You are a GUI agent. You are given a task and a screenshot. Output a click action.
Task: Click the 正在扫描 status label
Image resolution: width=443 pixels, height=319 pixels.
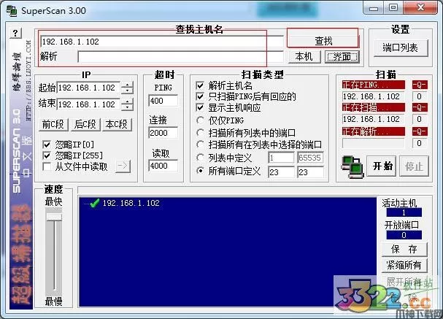point(373,107)
